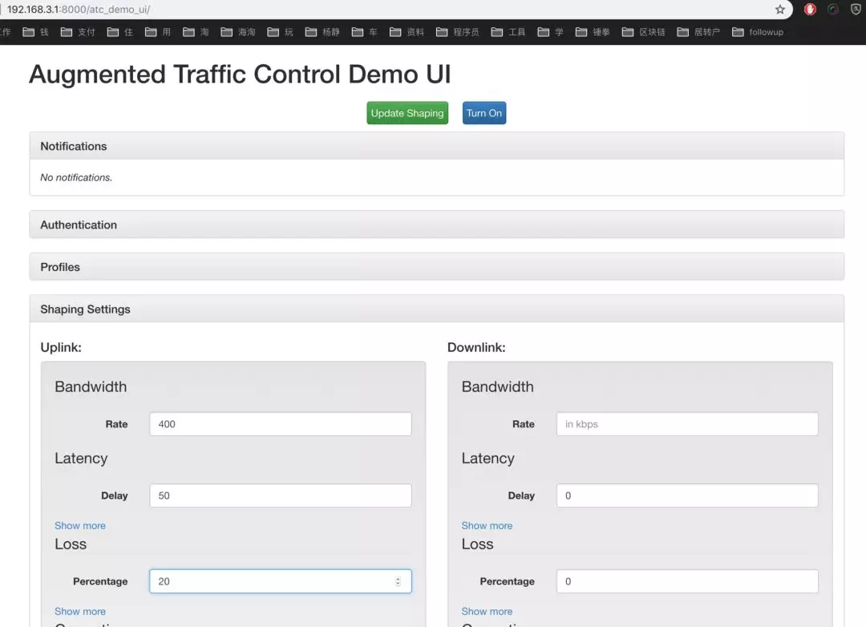
Task: Collapse the Notifications panel header
Action: click(436, 147)
